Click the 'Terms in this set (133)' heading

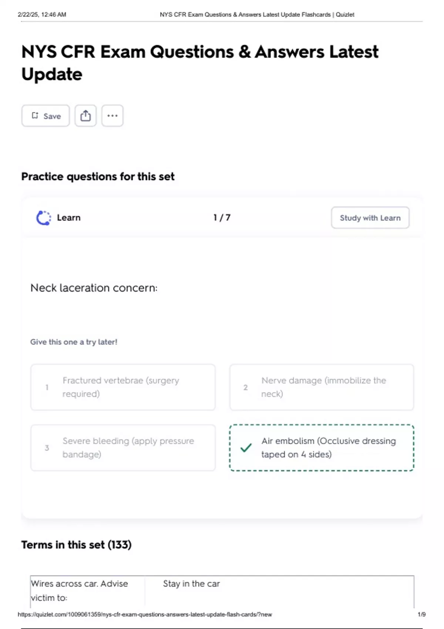click(x=76, y=545)
